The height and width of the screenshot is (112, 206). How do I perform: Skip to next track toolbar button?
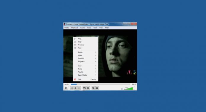point(79,88)
